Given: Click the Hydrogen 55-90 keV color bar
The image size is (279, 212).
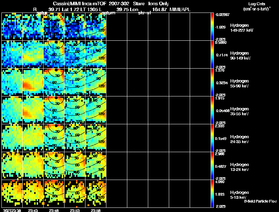Looking at the screenshot, I should pyautogui.click(x=212, y=83).
